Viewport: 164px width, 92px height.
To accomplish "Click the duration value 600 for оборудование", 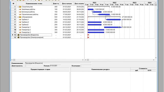I will point(56,17).
